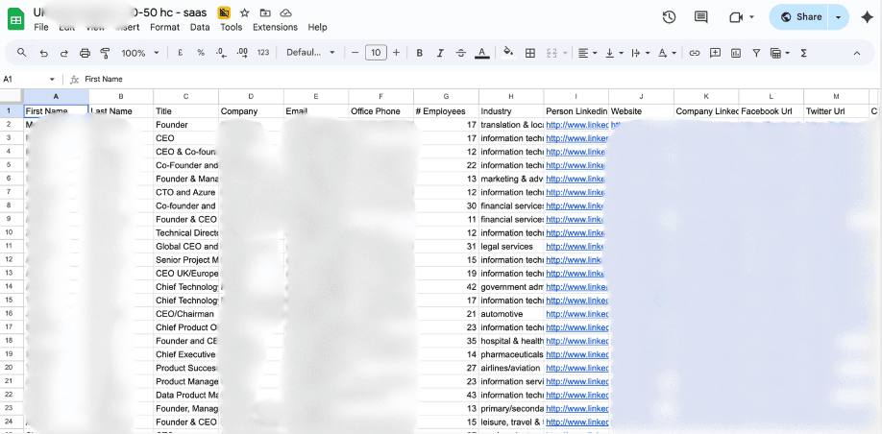
Task: Toggle the create a filter icon
Action: tap(756, 53)
